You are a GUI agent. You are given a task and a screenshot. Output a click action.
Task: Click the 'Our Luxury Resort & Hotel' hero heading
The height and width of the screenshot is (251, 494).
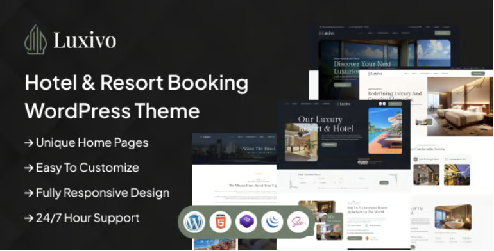(325, 124)
